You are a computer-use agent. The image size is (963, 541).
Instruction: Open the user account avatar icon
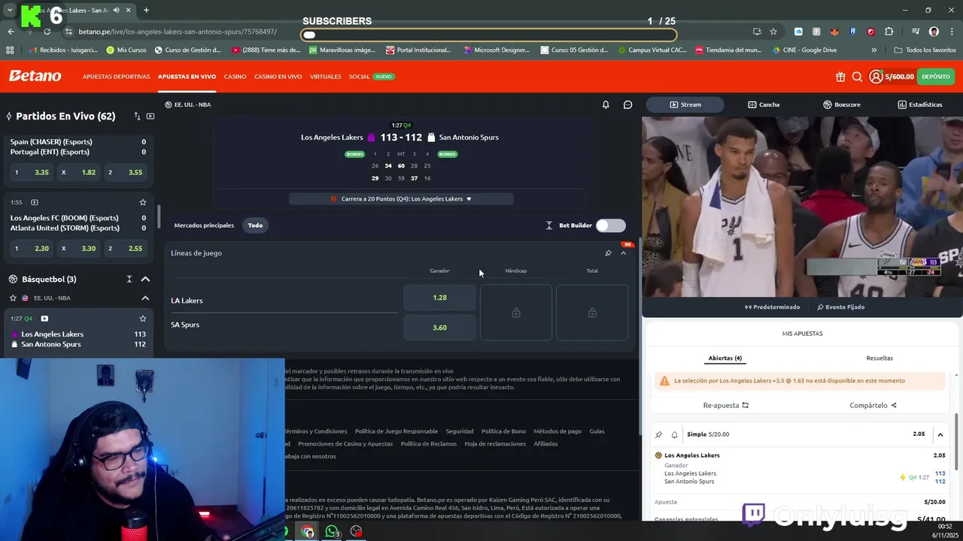click(x=876, y=77)
